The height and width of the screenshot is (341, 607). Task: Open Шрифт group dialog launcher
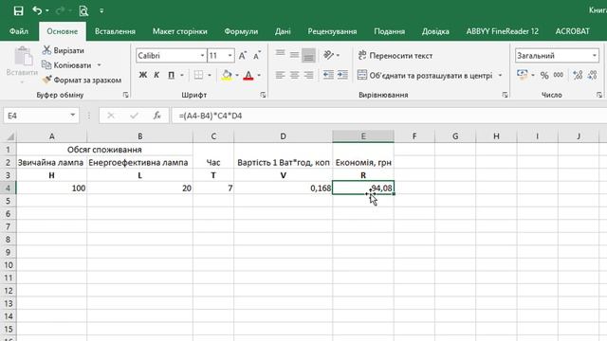pos(263,95)
